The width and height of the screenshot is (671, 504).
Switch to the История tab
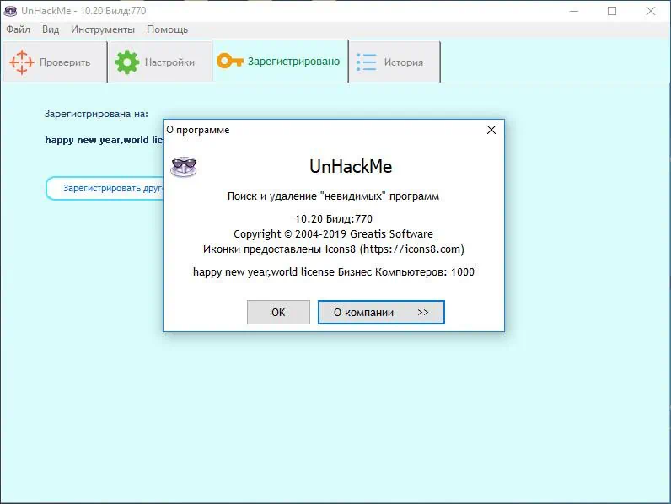click(395, 62)
